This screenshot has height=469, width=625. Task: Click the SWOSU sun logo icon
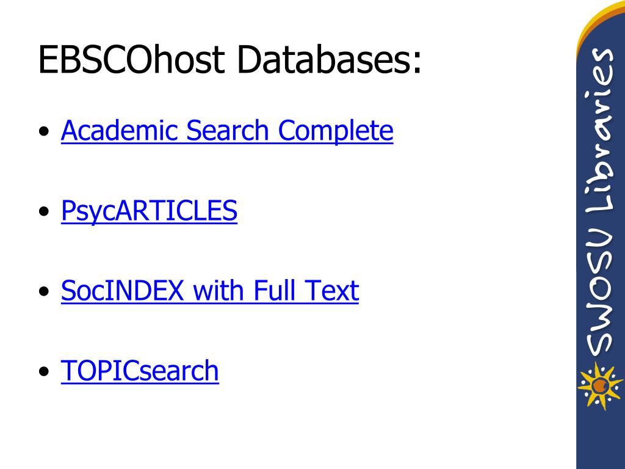pos(600,386)
